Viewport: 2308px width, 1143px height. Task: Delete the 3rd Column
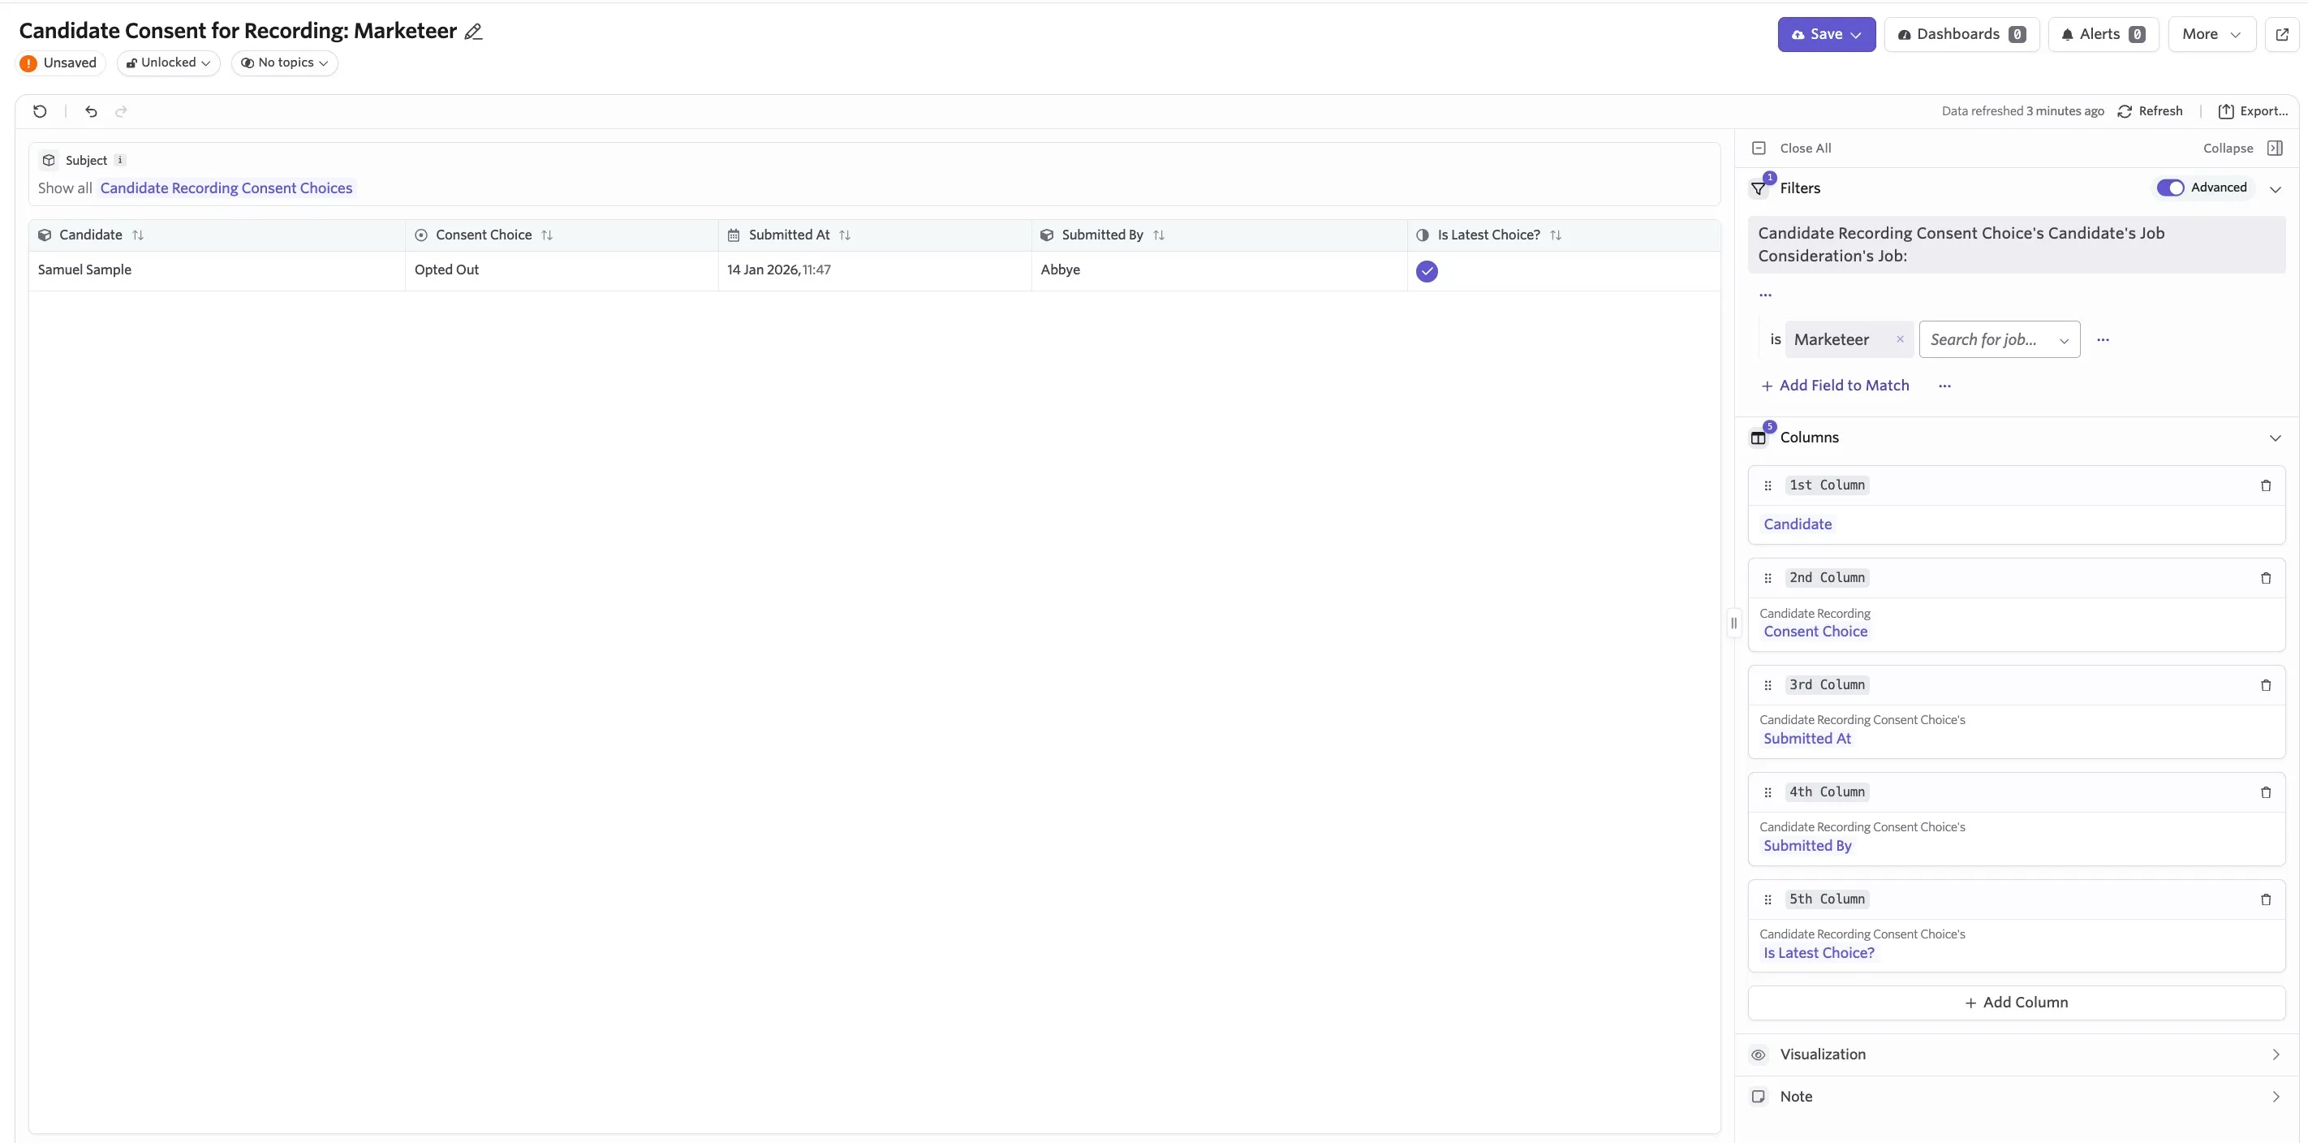(2265, 685)
